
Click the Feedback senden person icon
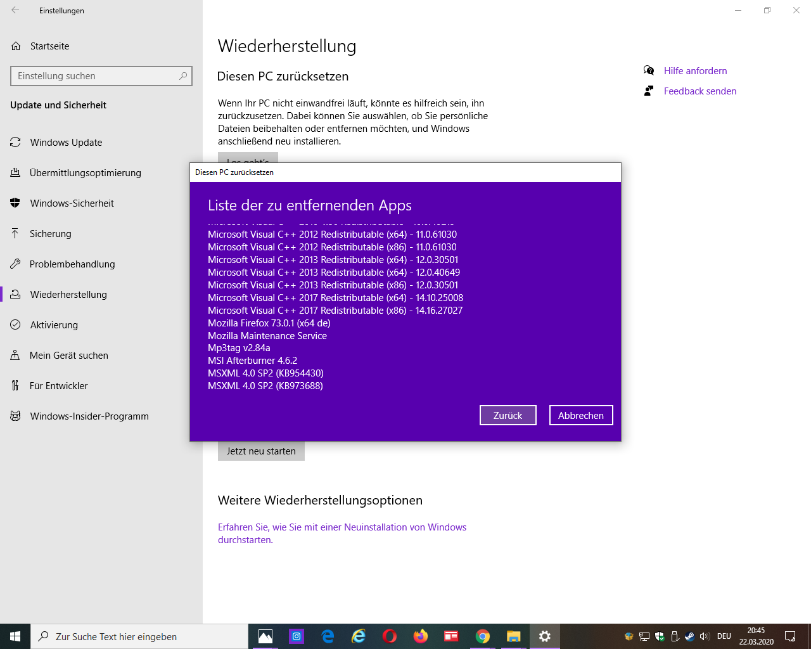tap(649, 91)
